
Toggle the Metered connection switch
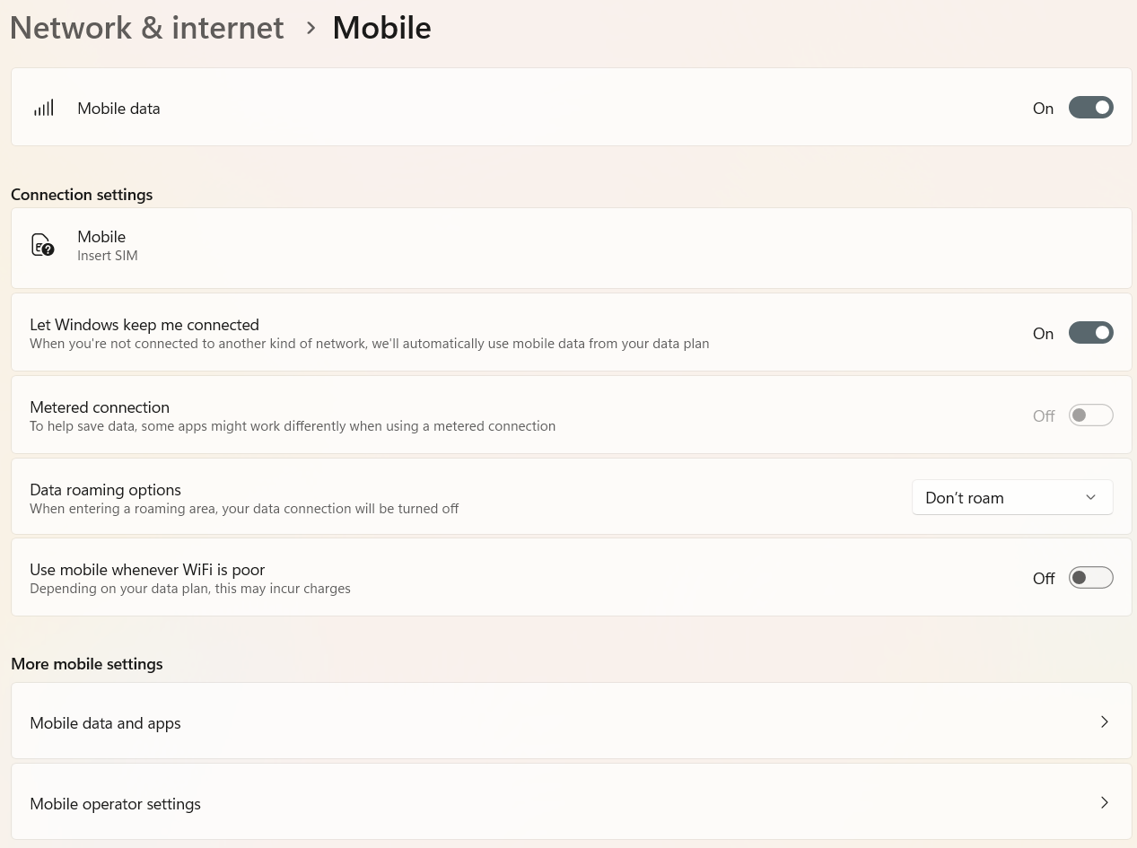click(1090, 415)
